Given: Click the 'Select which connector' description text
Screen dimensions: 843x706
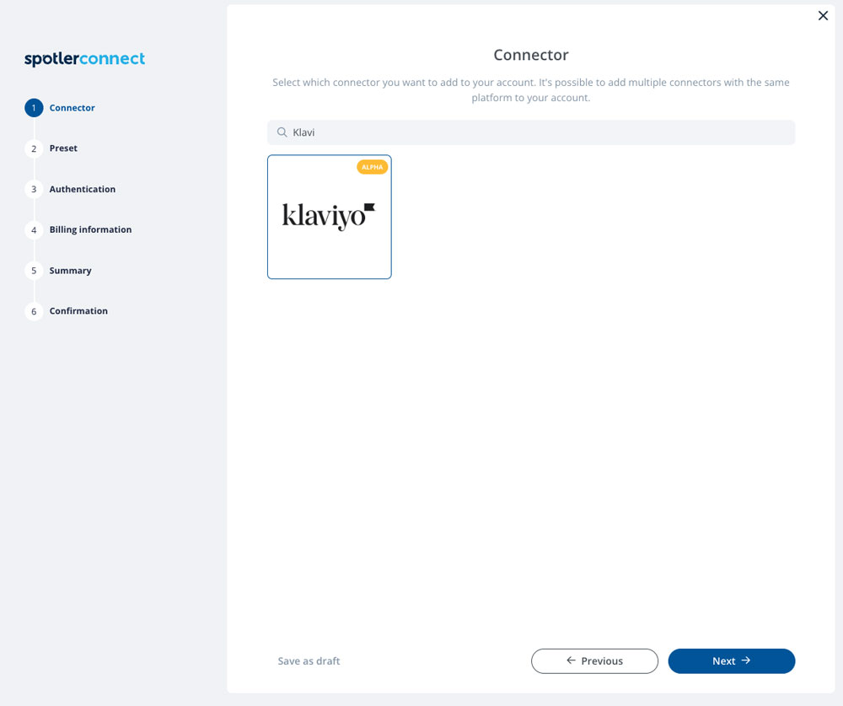Looking at the screenshot, I should pyautogui.click(x=530, y=90).
